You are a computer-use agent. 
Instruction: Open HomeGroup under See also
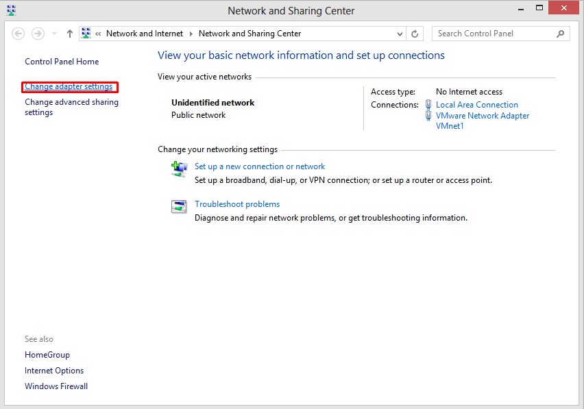47,355
